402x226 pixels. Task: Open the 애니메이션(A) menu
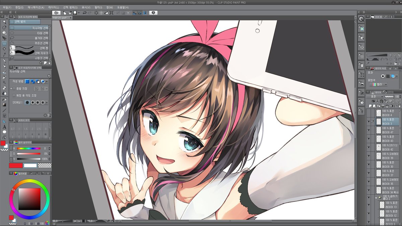tap(36, 7)
